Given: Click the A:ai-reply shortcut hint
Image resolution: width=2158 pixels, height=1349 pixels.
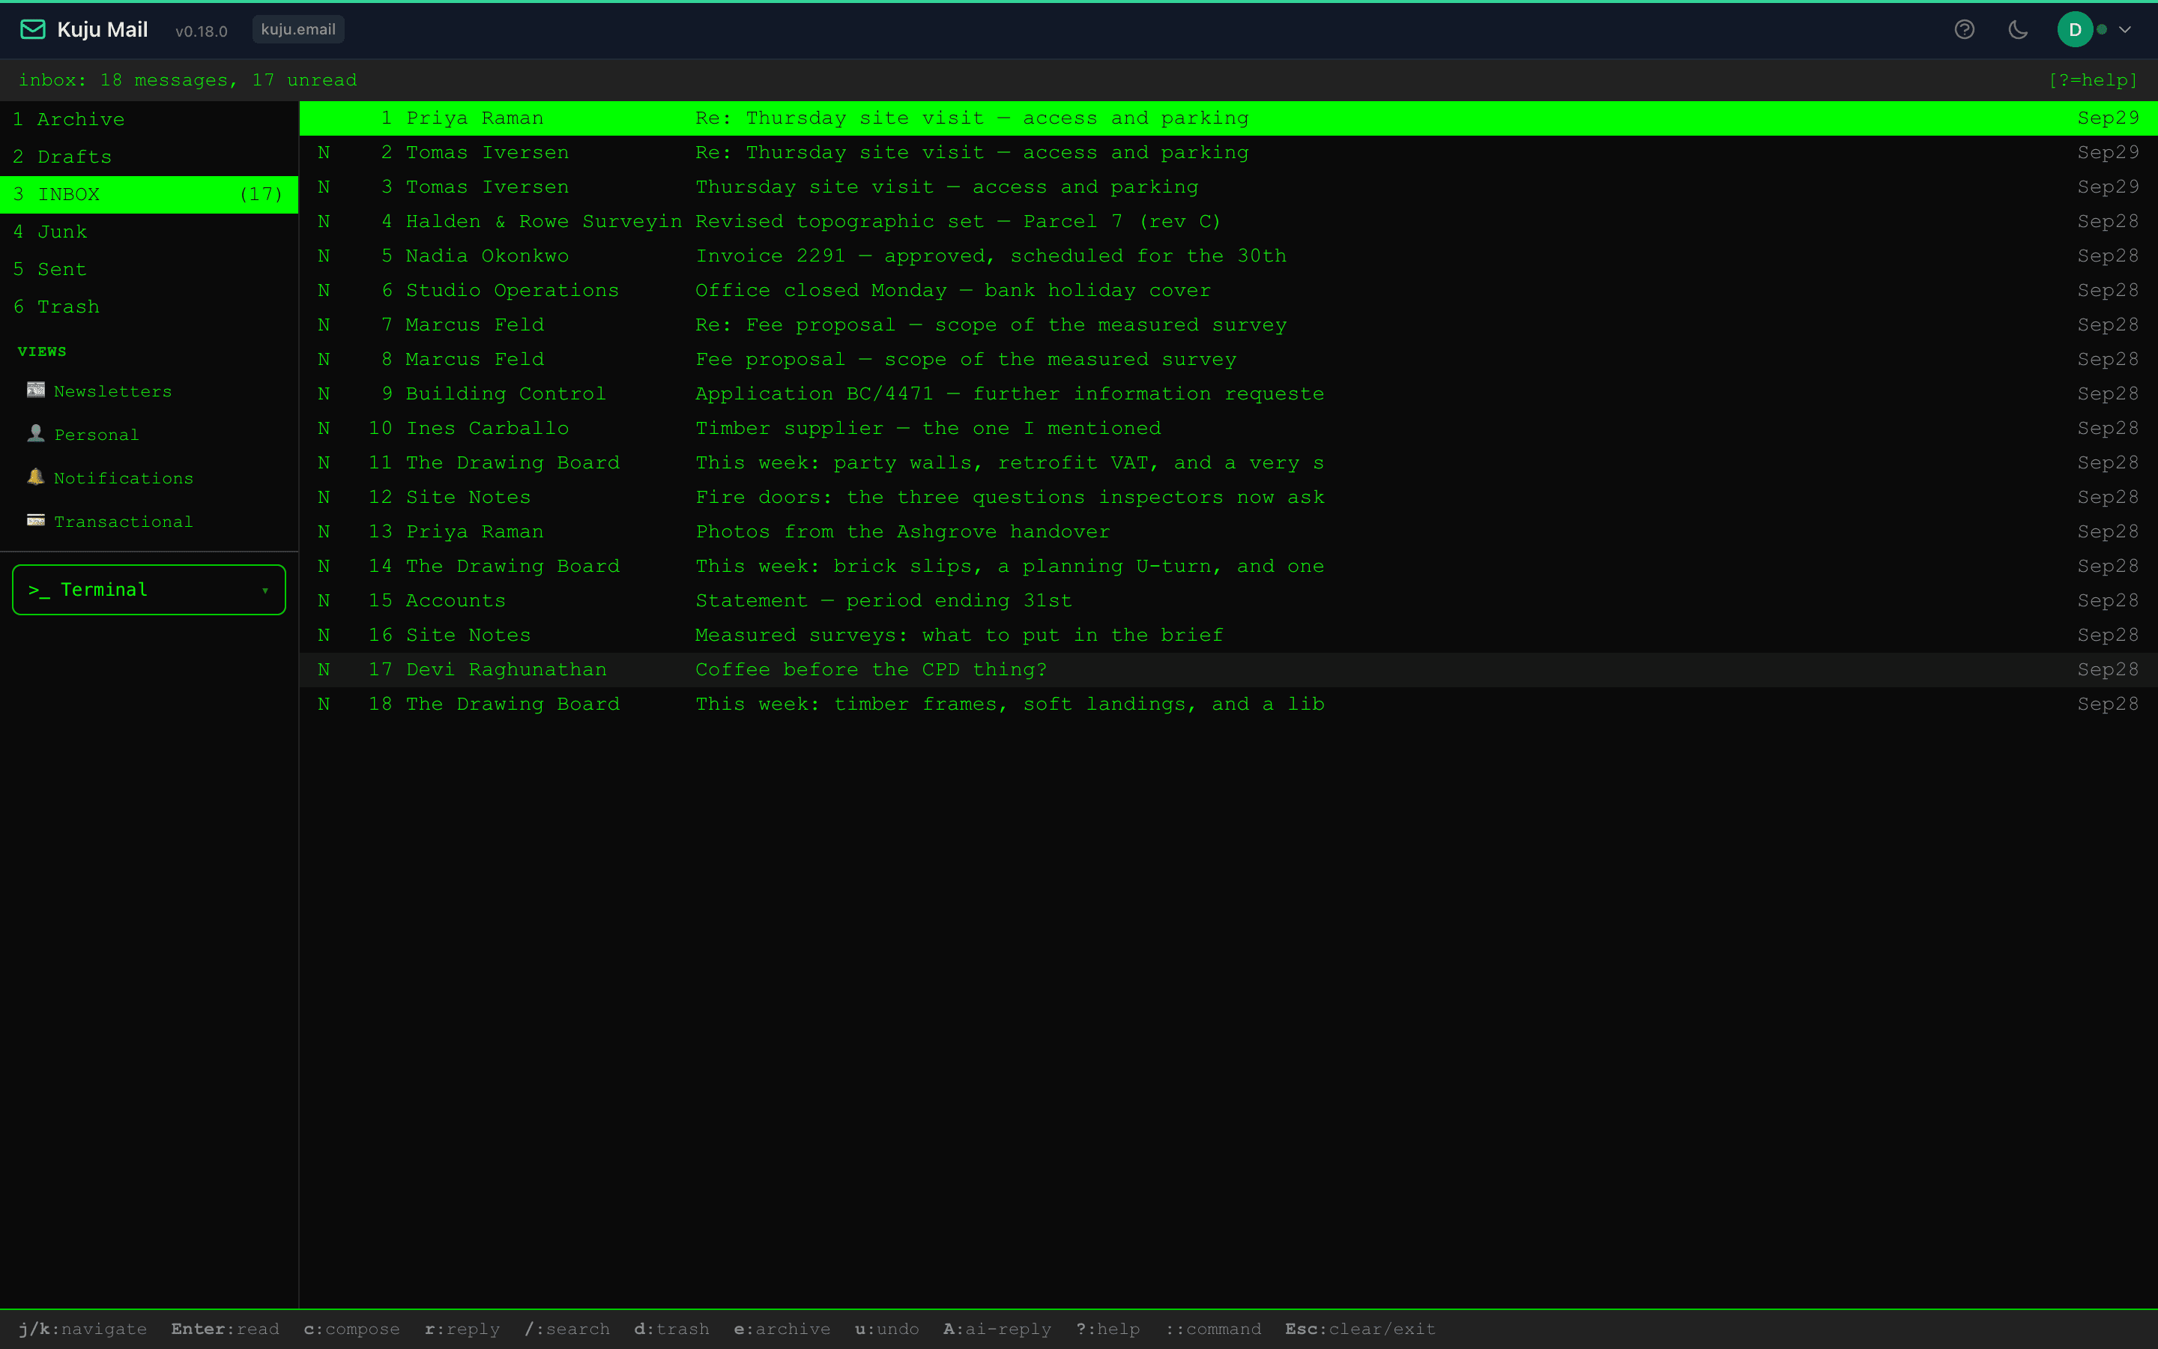Looking at the screenshot, I should (x=997, y=1330).
